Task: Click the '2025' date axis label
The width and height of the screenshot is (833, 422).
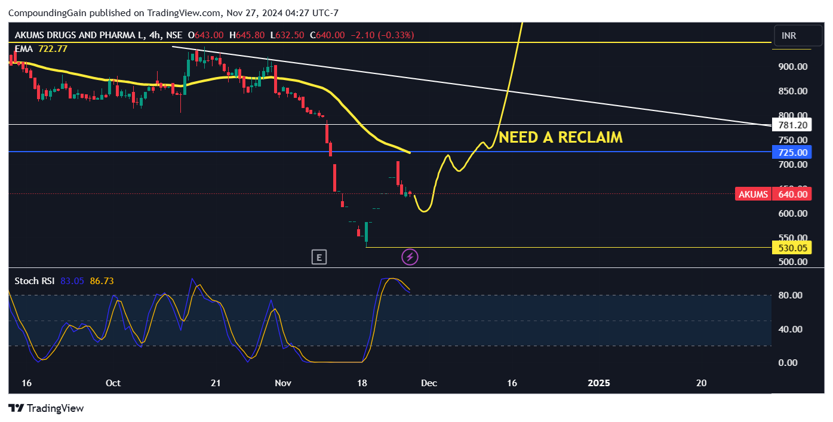Action: click(x=599, y=383)
